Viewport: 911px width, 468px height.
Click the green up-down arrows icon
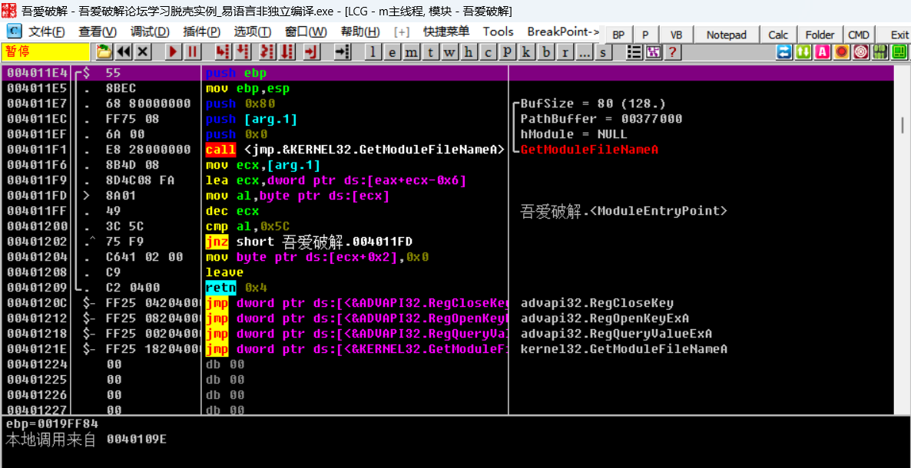803,51
